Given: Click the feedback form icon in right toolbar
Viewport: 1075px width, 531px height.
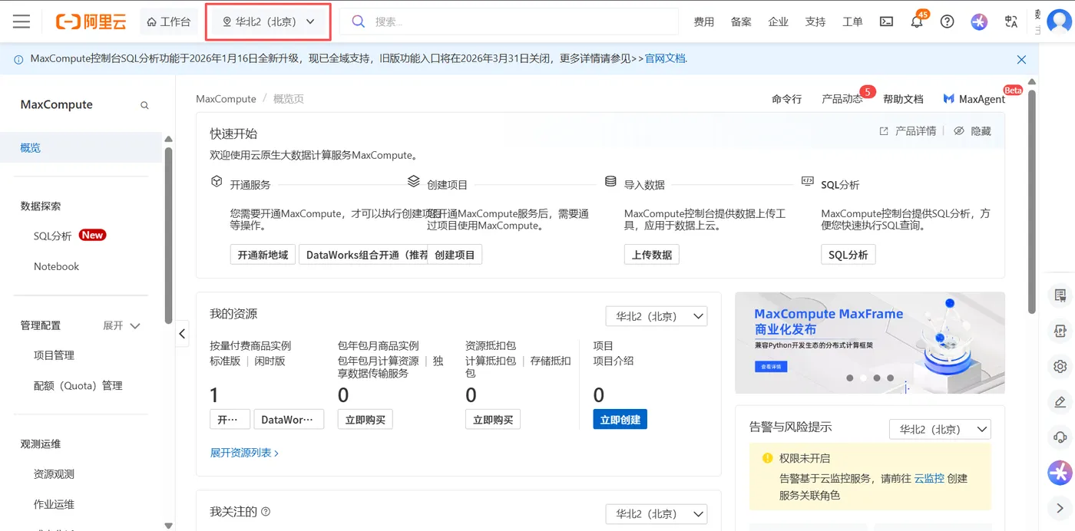Looking at the screenshot, I should tap(1060, 295).
